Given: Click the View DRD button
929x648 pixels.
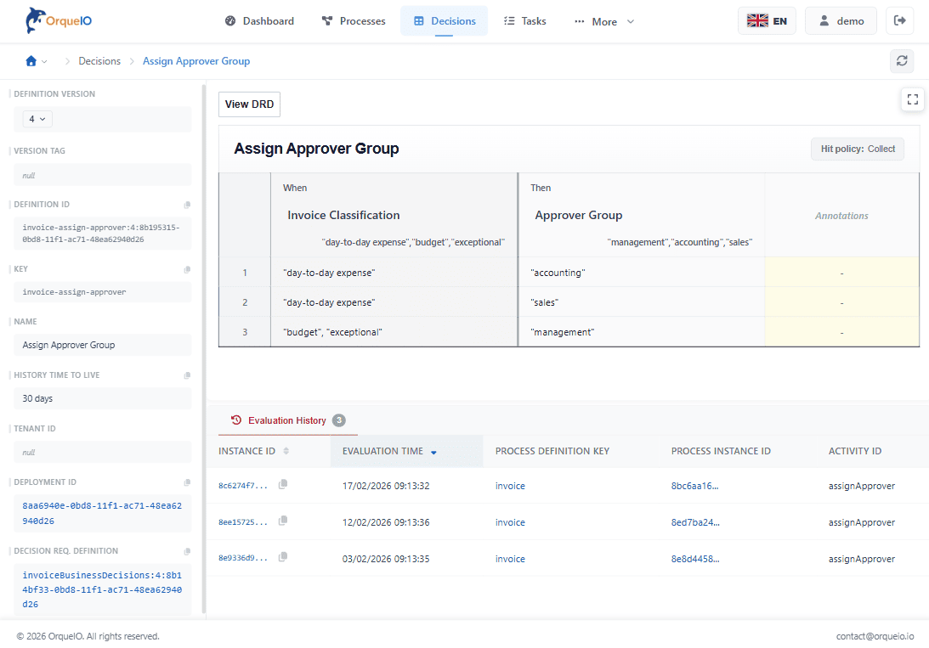Looking at the screenshot, I should 249,104.
